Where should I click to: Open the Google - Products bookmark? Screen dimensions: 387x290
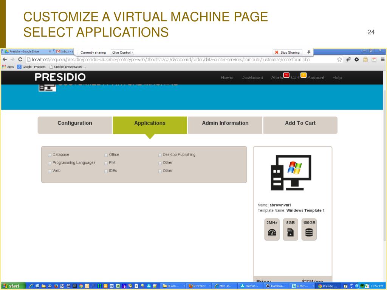(x=32, y=67)
